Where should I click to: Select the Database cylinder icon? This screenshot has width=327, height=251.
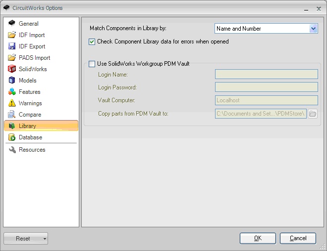click(12, 137)
